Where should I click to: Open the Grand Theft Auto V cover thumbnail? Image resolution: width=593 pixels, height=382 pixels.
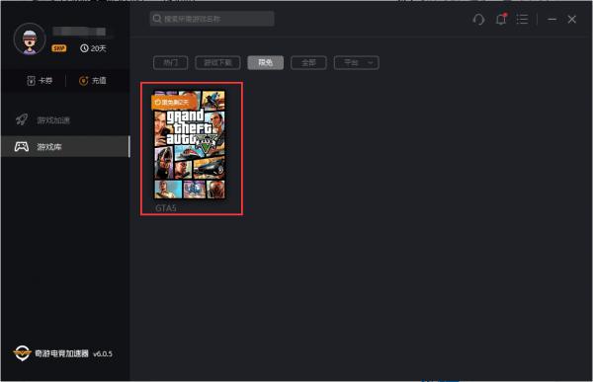(190, 144)
